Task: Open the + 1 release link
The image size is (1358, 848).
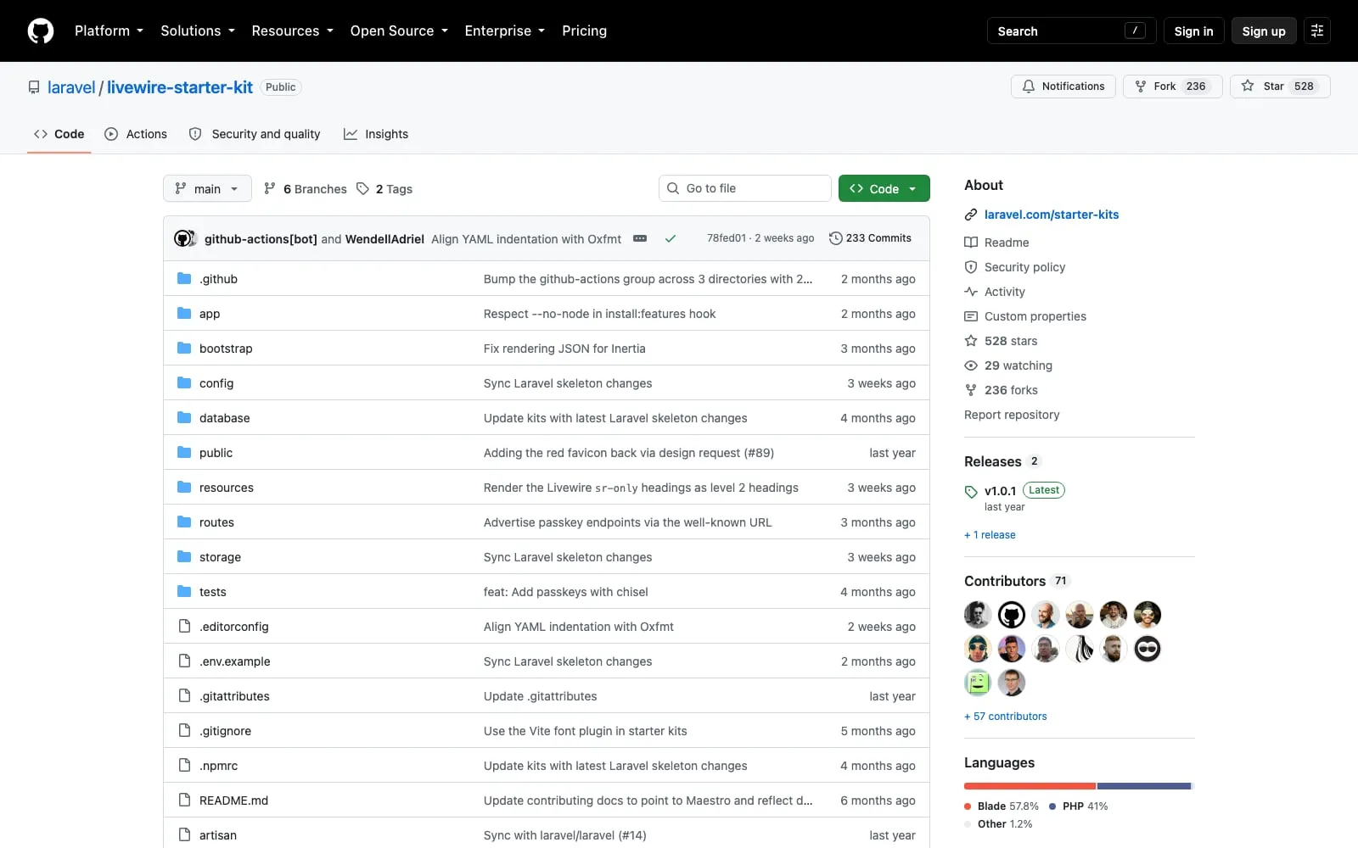Action: coord(990,535)
